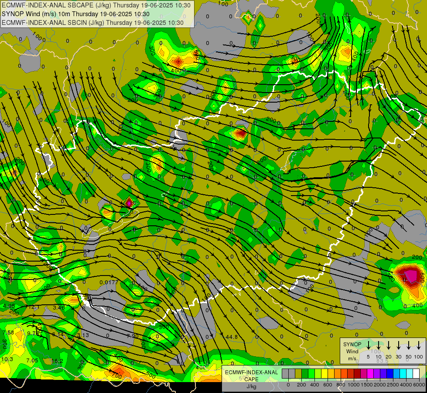Click the '16.2' value on the map
Viewport: 427px width, 393px height.
point(57,361)
